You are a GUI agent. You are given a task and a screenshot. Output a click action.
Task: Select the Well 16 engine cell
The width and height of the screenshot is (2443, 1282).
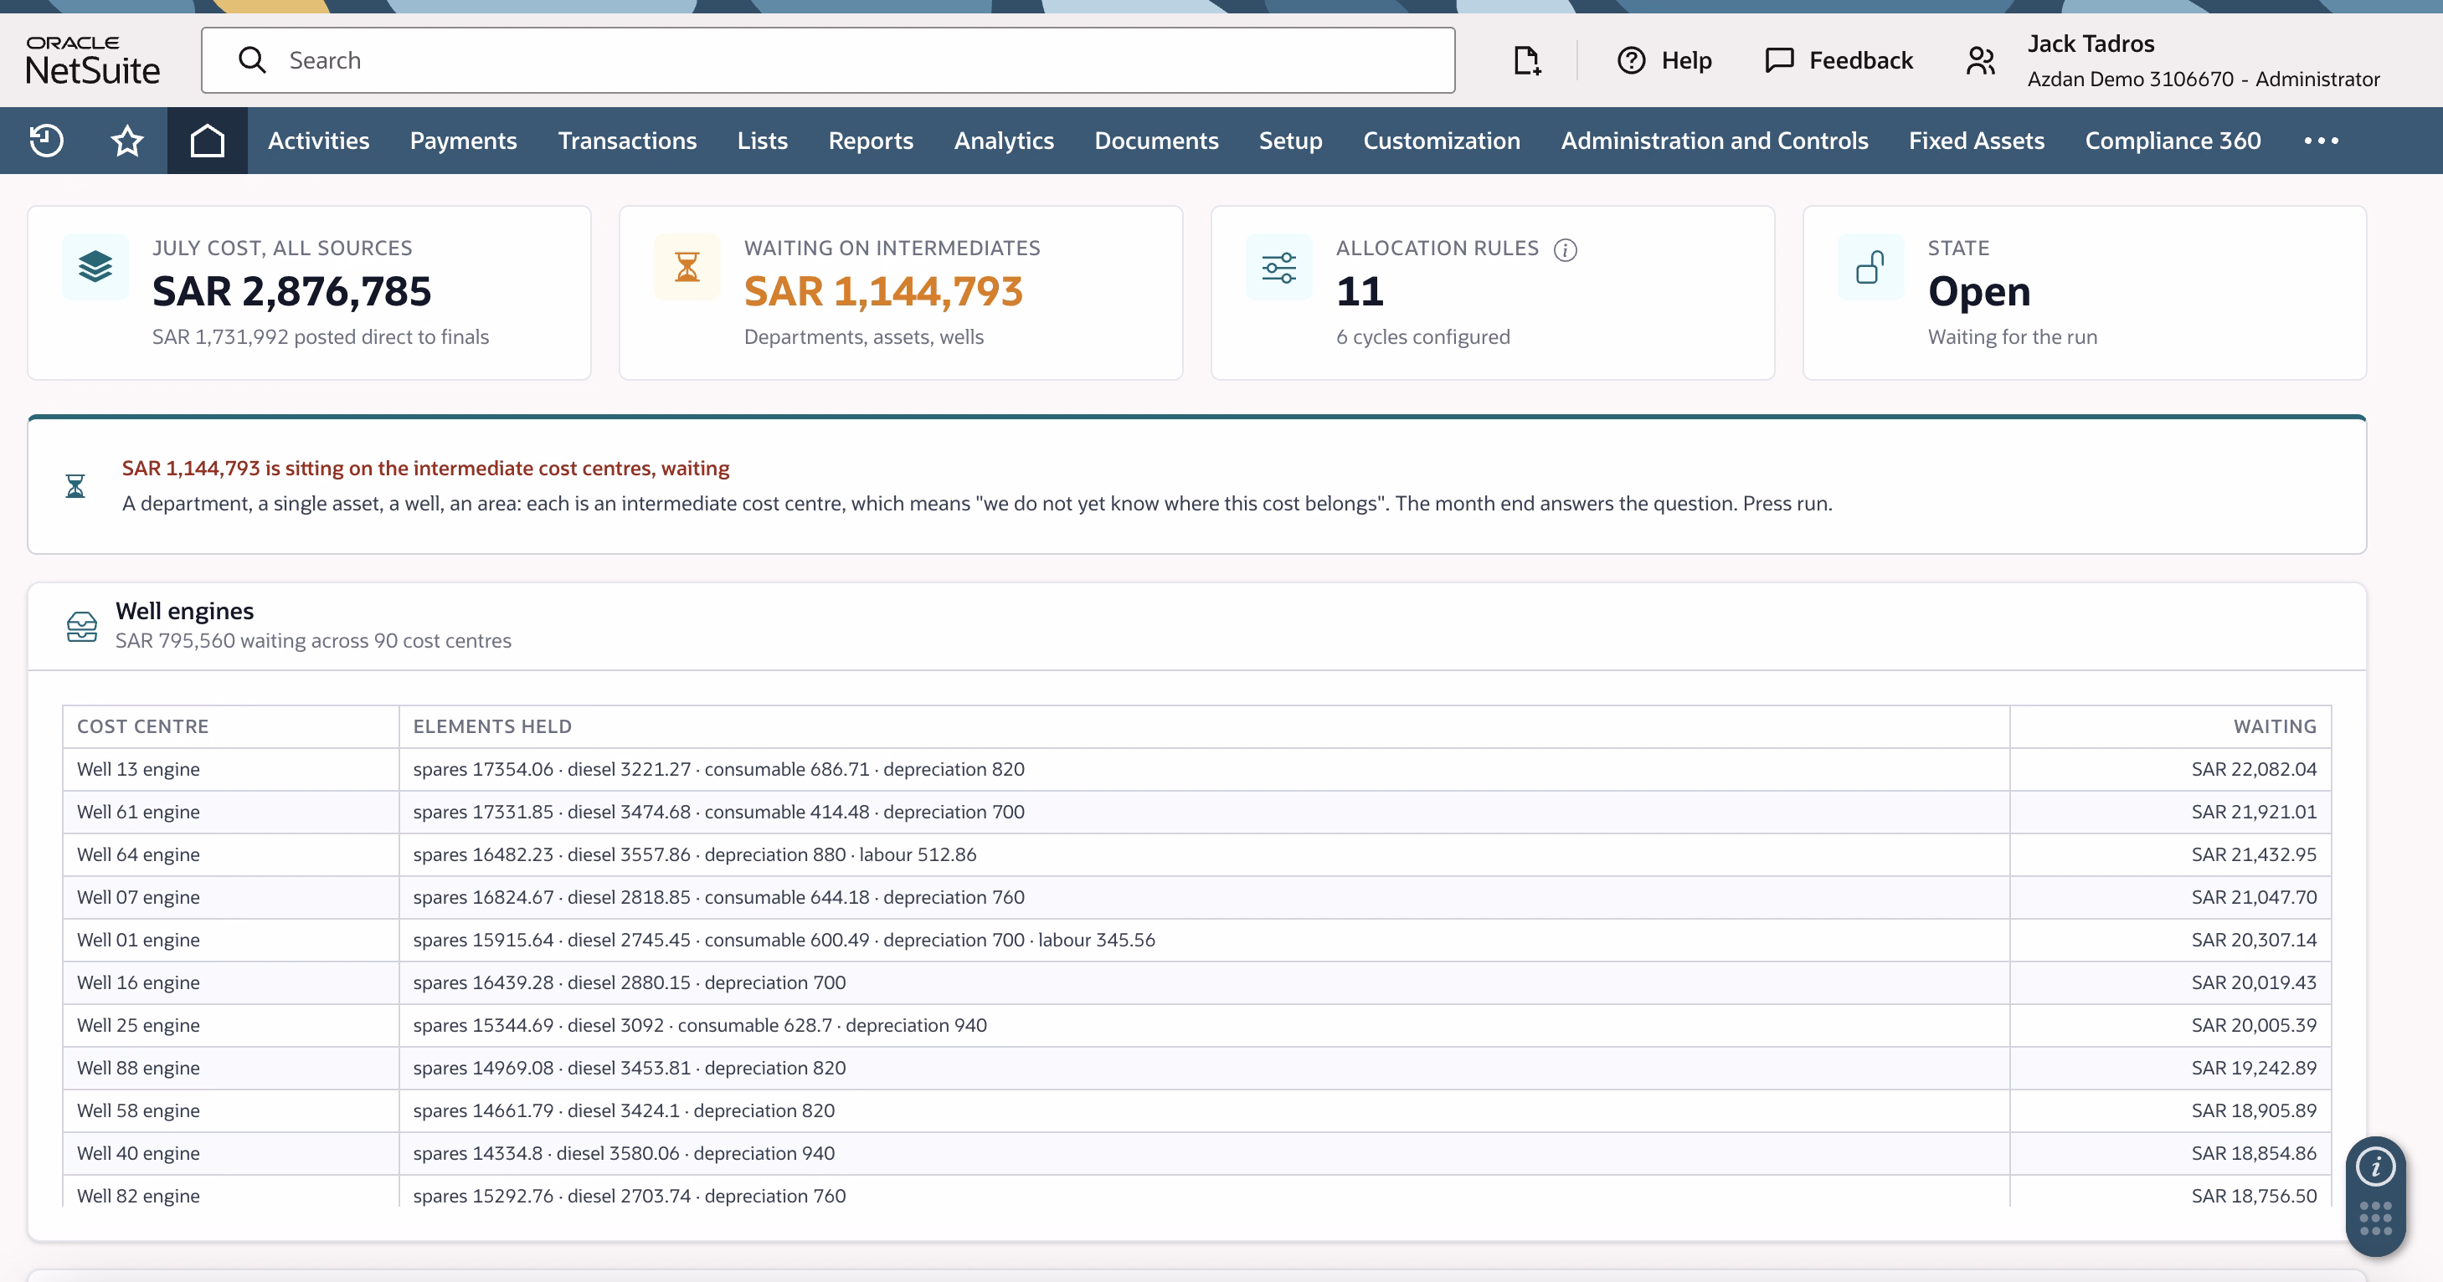(x=230, y=982)
